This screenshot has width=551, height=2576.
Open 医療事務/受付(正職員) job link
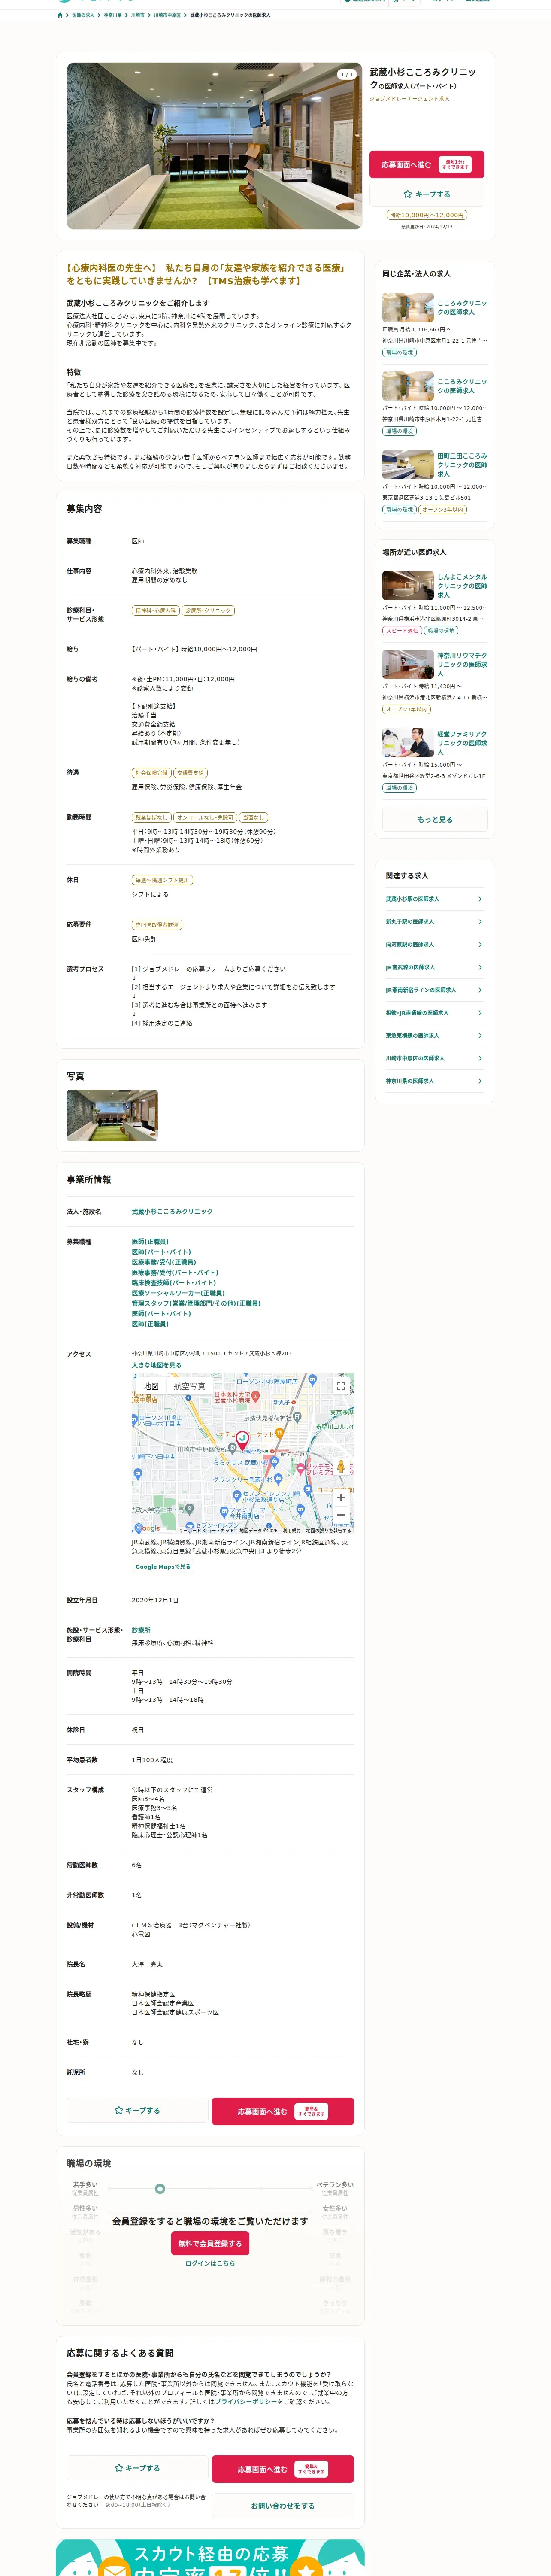164,1262
